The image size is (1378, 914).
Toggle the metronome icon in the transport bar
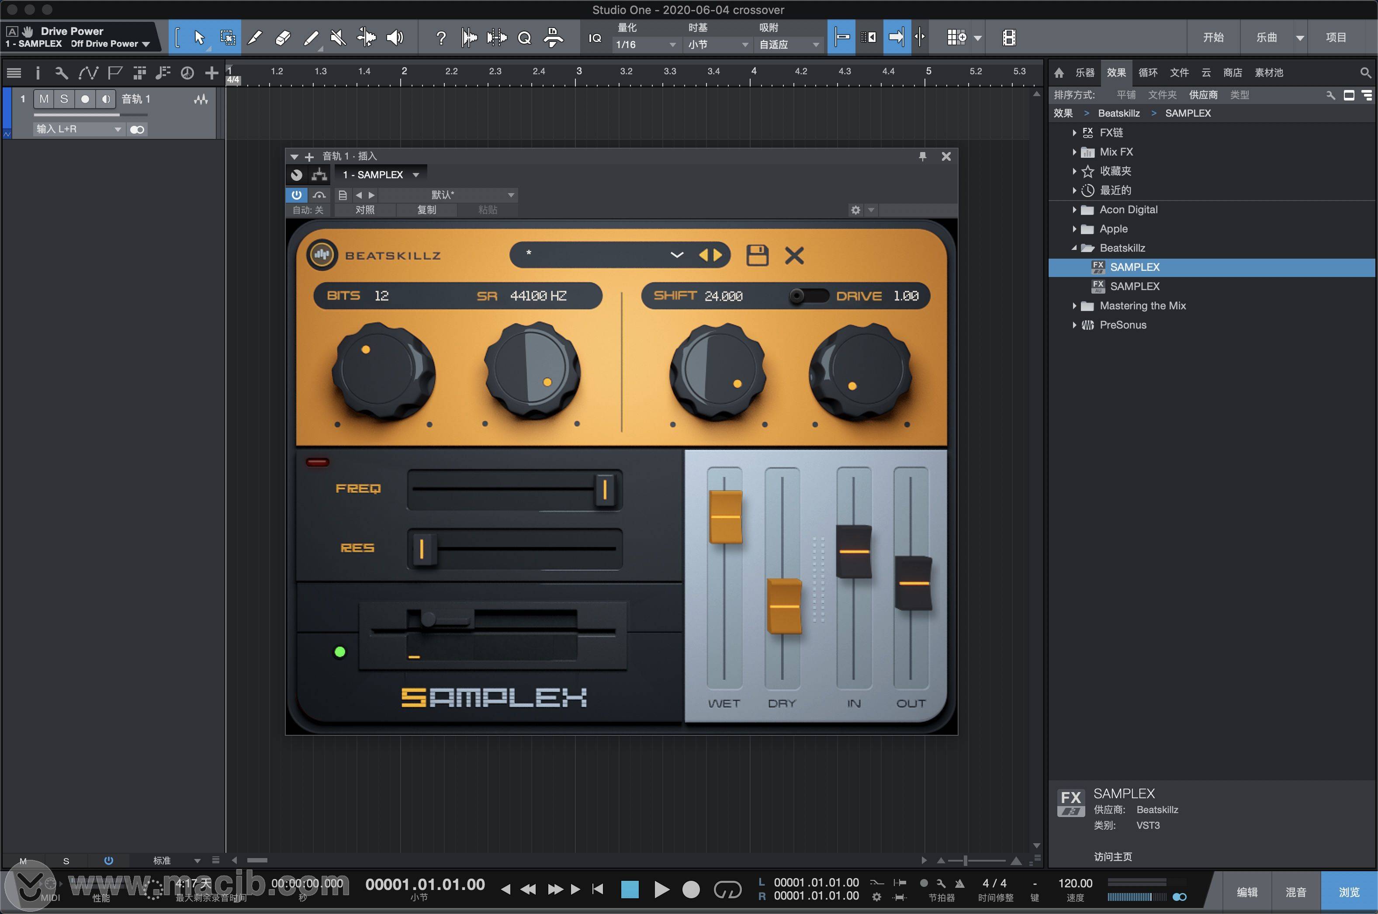pos(960,883)
